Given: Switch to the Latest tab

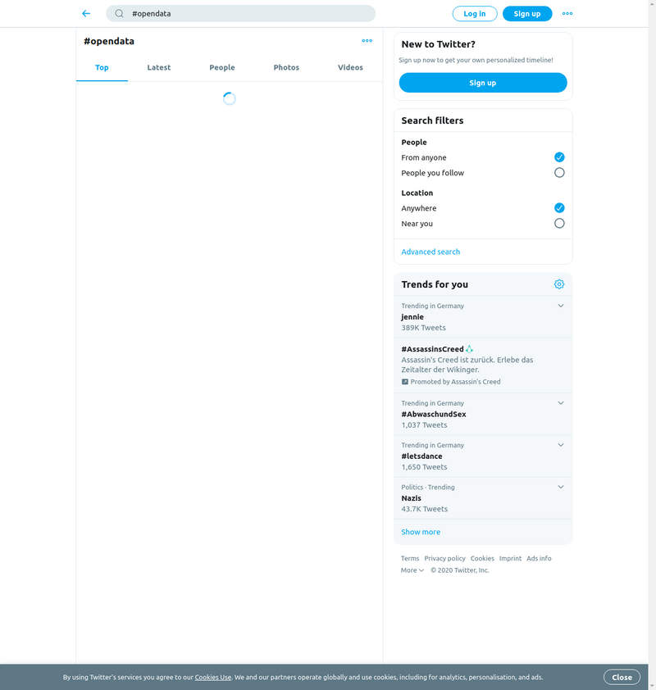Looking at the screenshot, I should (x=158, y=68).
